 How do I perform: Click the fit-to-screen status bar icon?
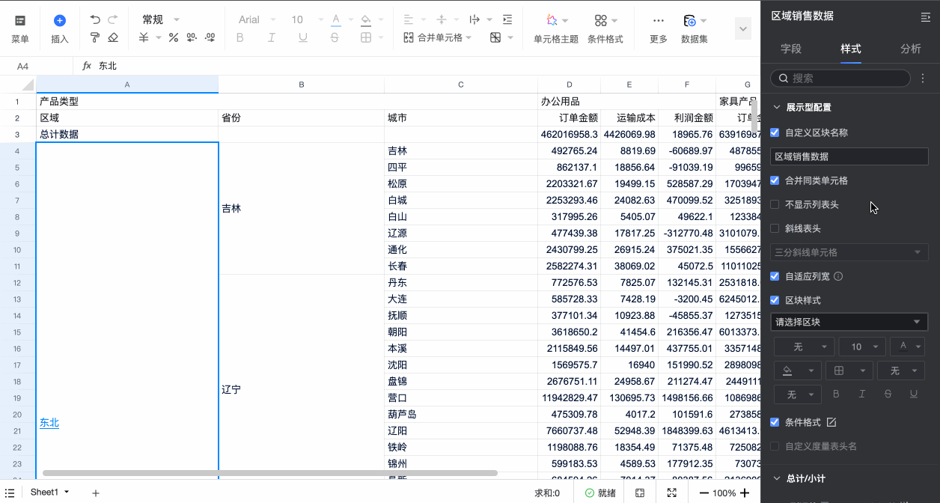click(640, 493)
